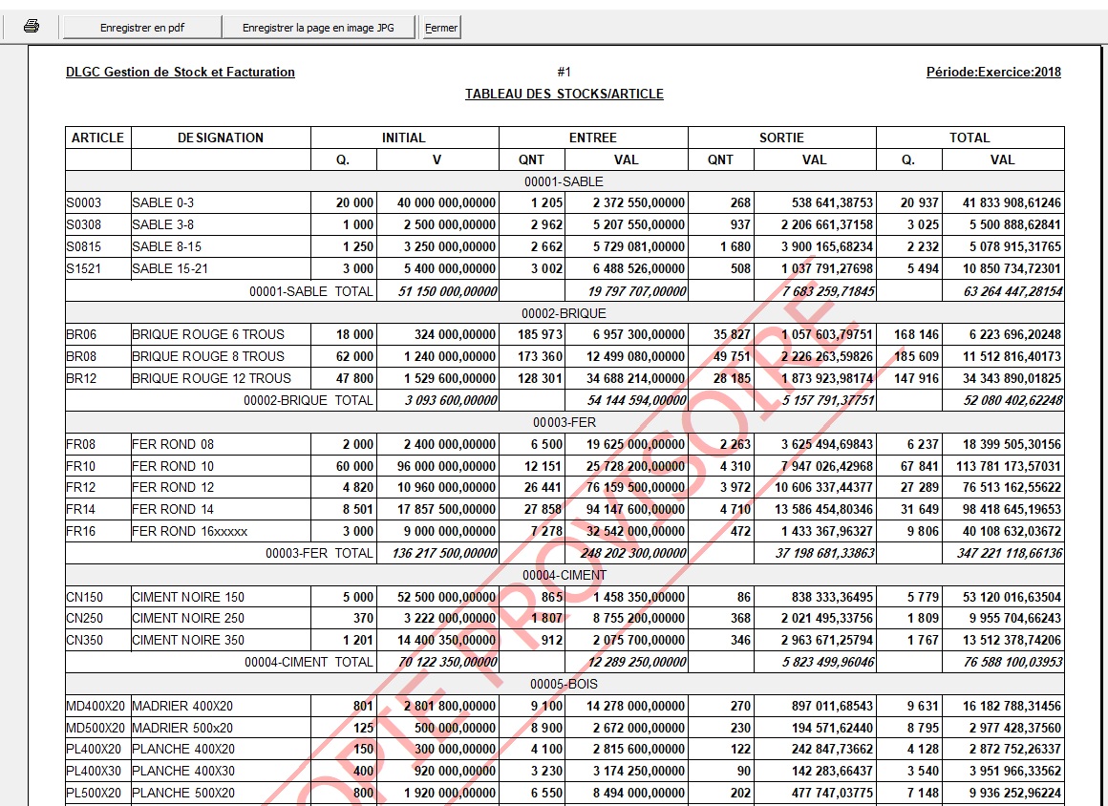Screen dimensions: 1108x806
Task: Click the 00002-BRIQUE TOTAL label
Action: click(x=309, y=400)
